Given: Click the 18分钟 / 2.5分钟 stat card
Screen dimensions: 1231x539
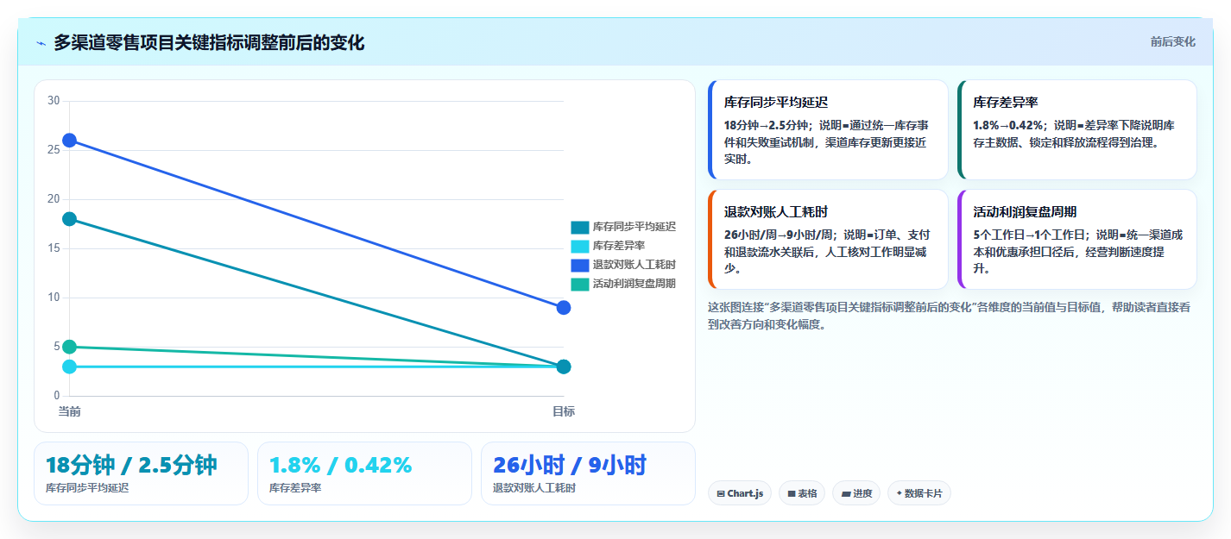Looking at the screenshot, I should tap(141, 473).
